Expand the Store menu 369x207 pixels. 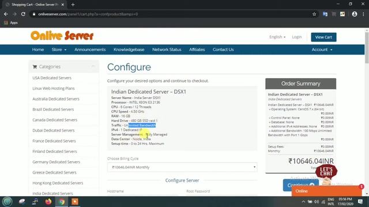coord(59,49)
